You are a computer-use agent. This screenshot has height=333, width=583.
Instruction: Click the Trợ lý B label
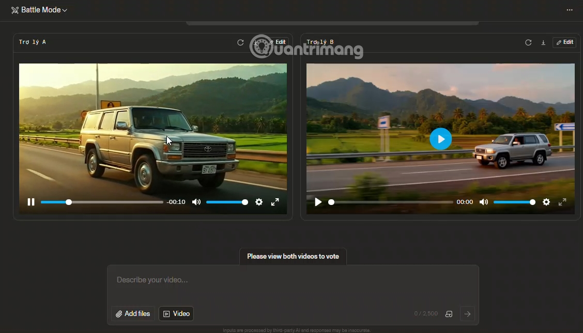coord(320,42)
